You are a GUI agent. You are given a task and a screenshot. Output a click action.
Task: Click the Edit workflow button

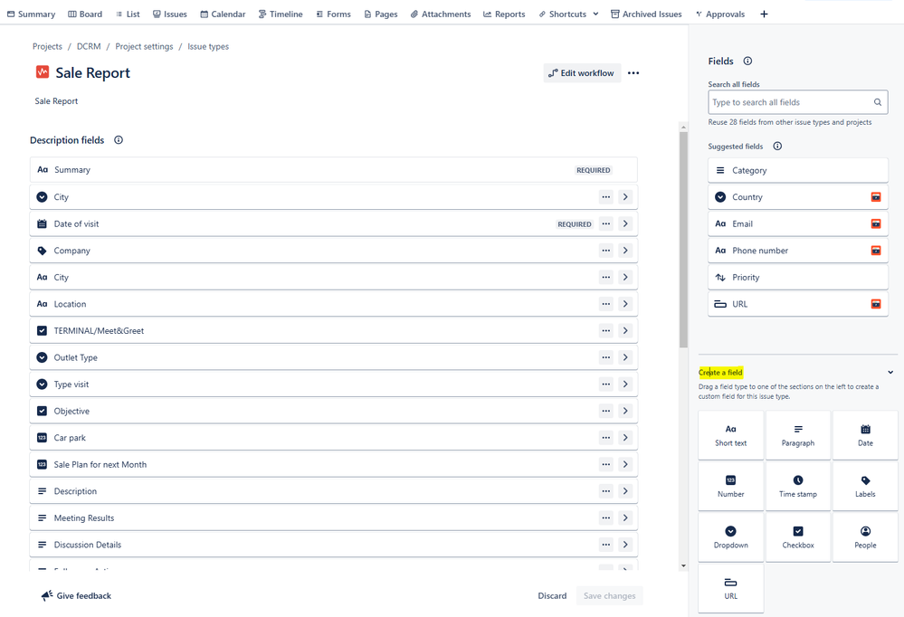pyautogui.click(x=582, y=73)
